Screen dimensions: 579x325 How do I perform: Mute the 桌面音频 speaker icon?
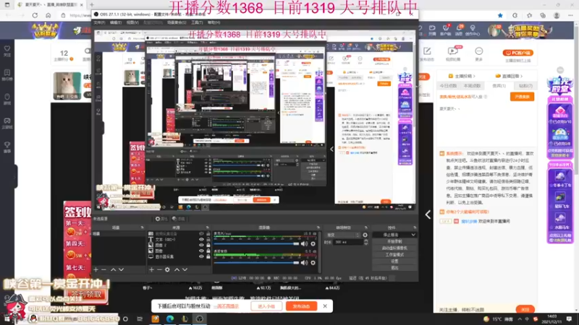[304, 263]
